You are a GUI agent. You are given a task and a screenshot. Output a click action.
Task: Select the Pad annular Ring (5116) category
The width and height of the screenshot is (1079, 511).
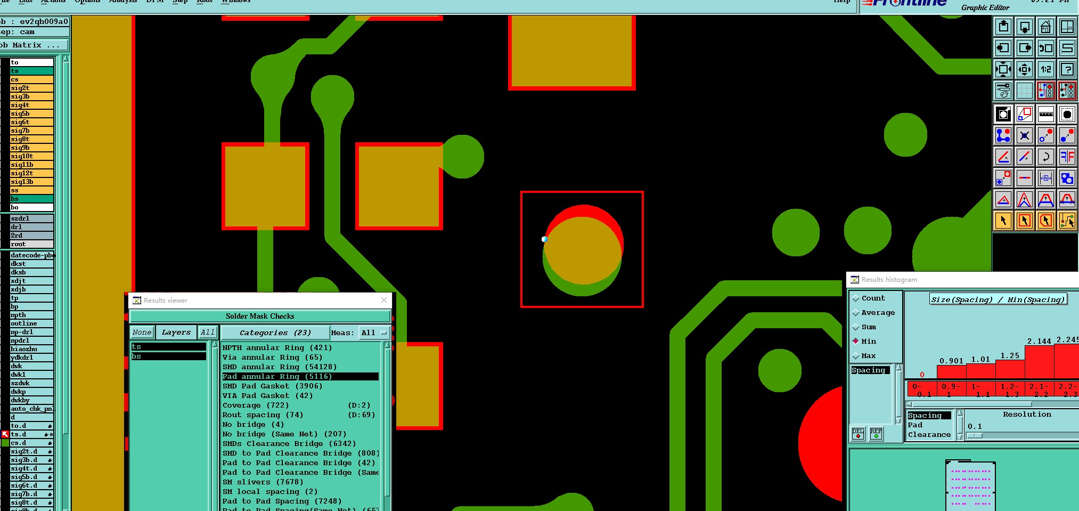(300, 377)
